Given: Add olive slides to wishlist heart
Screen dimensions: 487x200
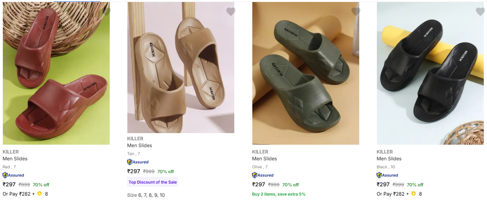Looking at the screenshot, I should 356,12.
